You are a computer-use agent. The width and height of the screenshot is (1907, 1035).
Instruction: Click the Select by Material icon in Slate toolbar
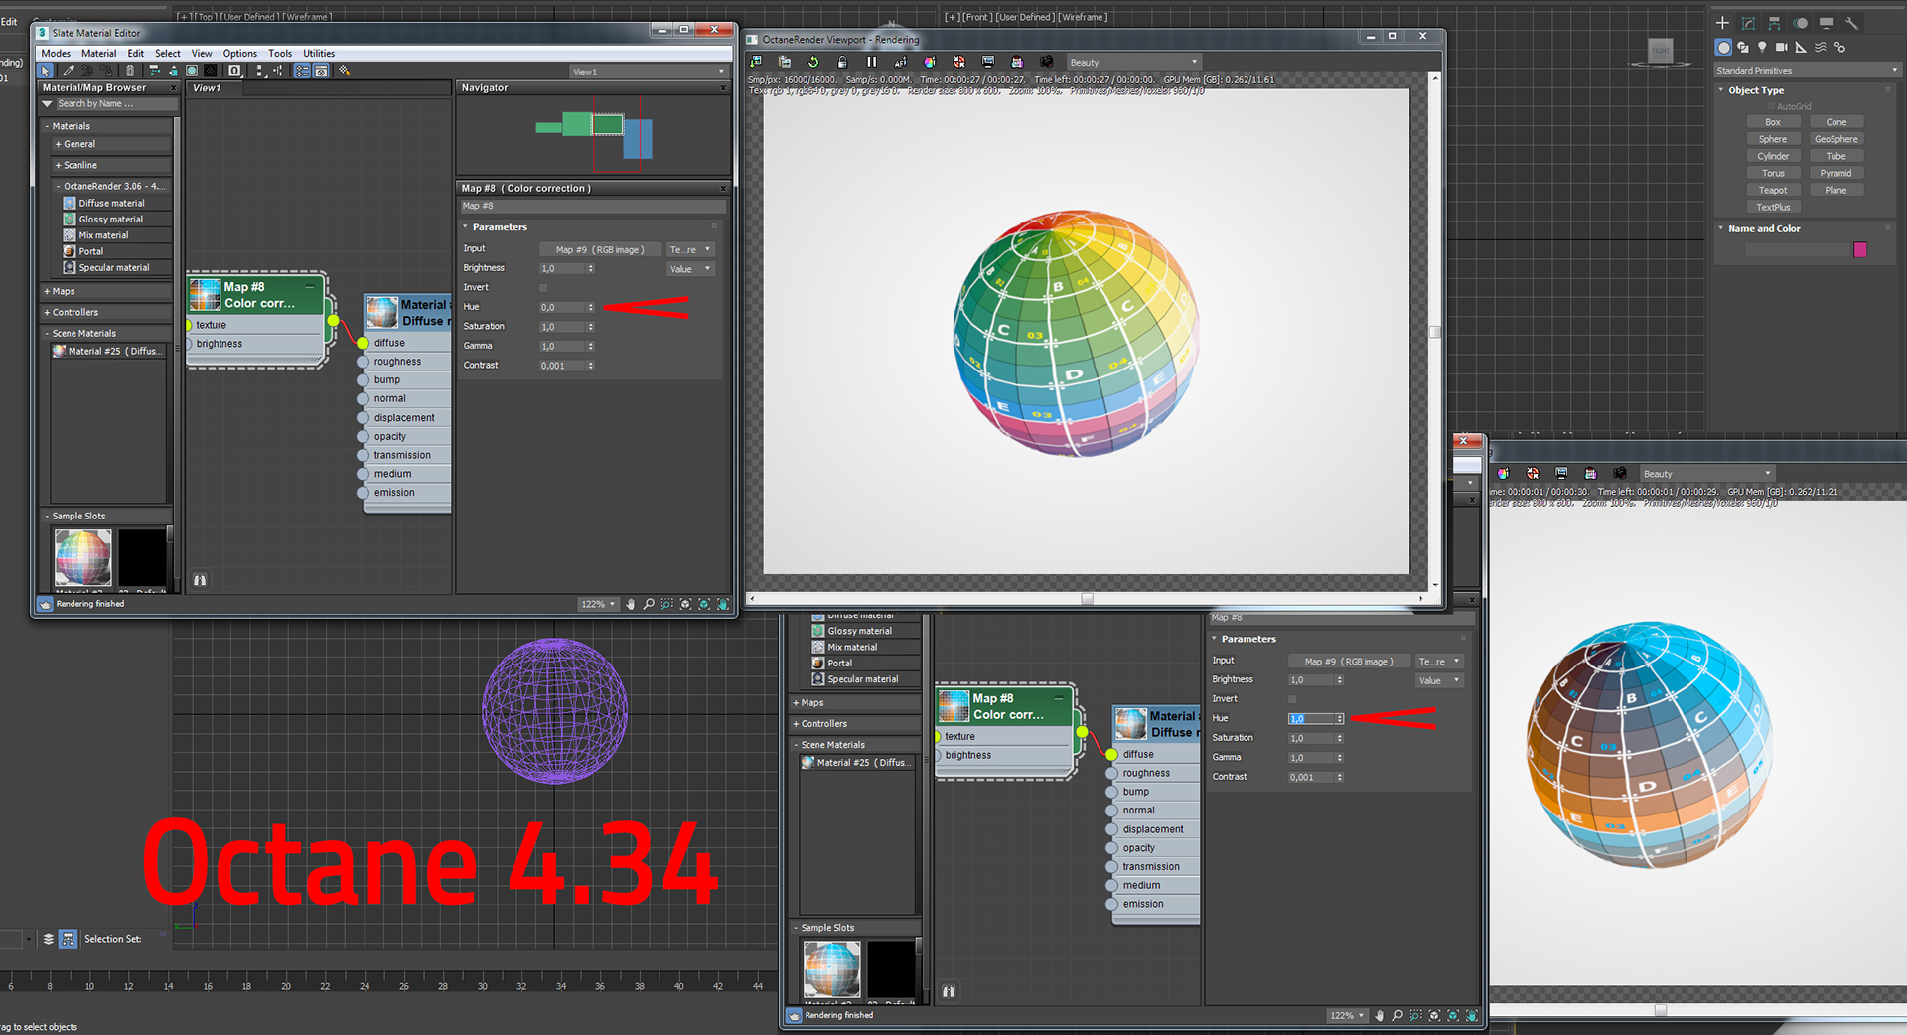click(x=344, y=71)
